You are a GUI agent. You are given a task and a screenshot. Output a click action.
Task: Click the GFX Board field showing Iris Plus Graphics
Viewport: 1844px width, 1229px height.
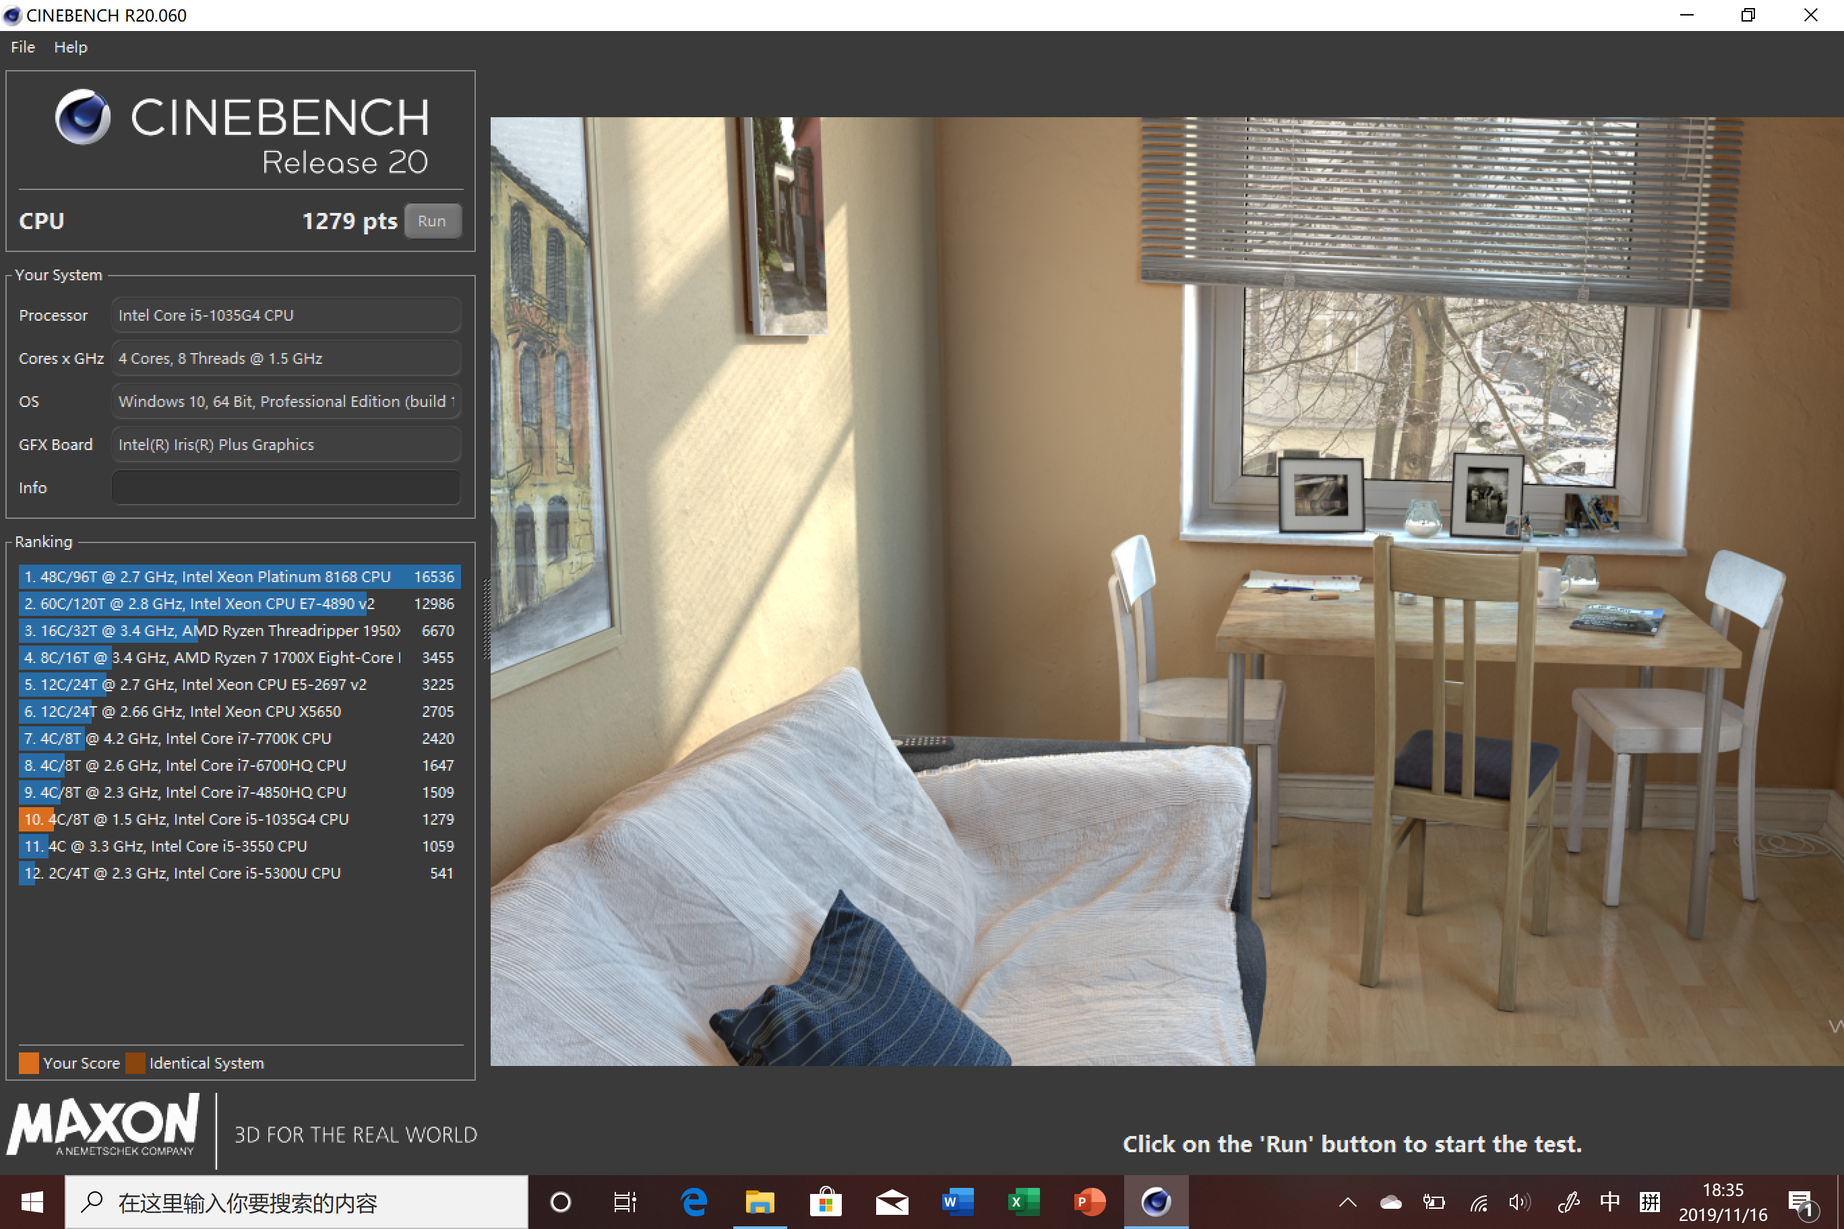pyautogui.click(x=286, y=445)
